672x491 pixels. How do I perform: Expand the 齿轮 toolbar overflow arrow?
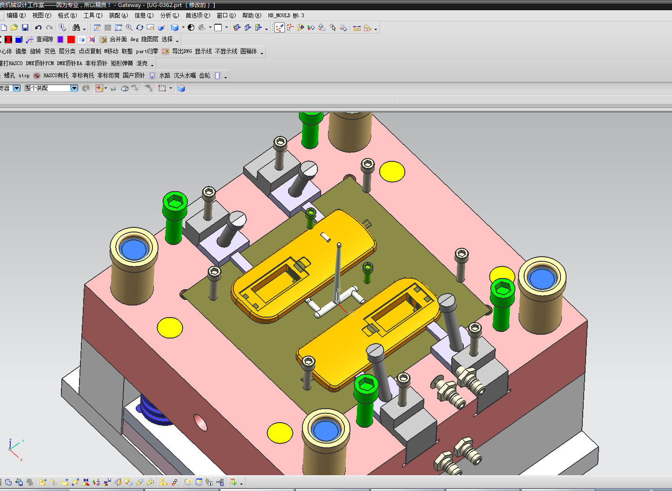pyautogui.click(x=225, y=77)
